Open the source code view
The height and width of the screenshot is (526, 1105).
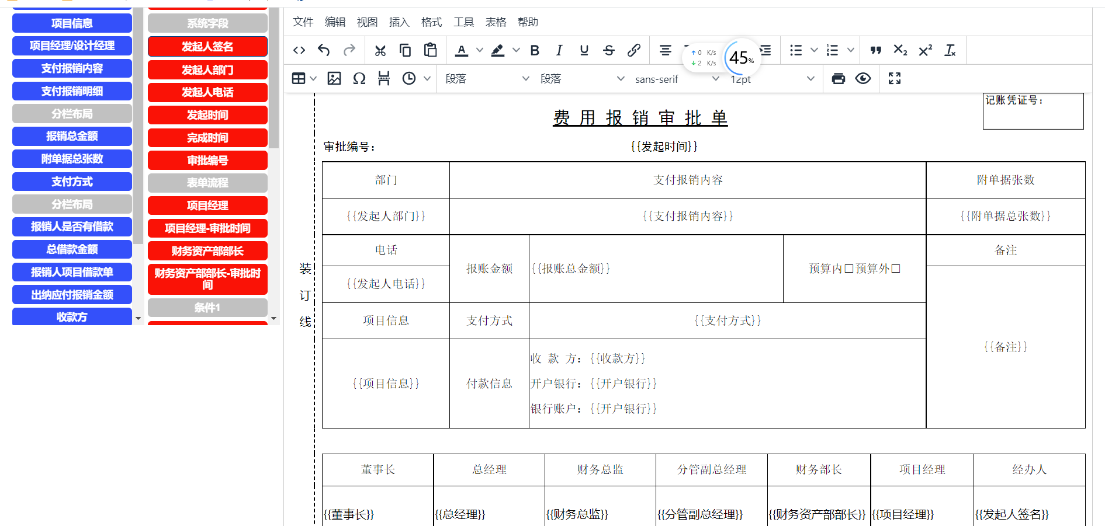(299, 51)
